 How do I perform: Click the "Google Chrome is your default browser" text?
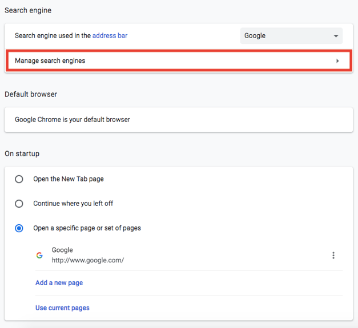[73, 120]
